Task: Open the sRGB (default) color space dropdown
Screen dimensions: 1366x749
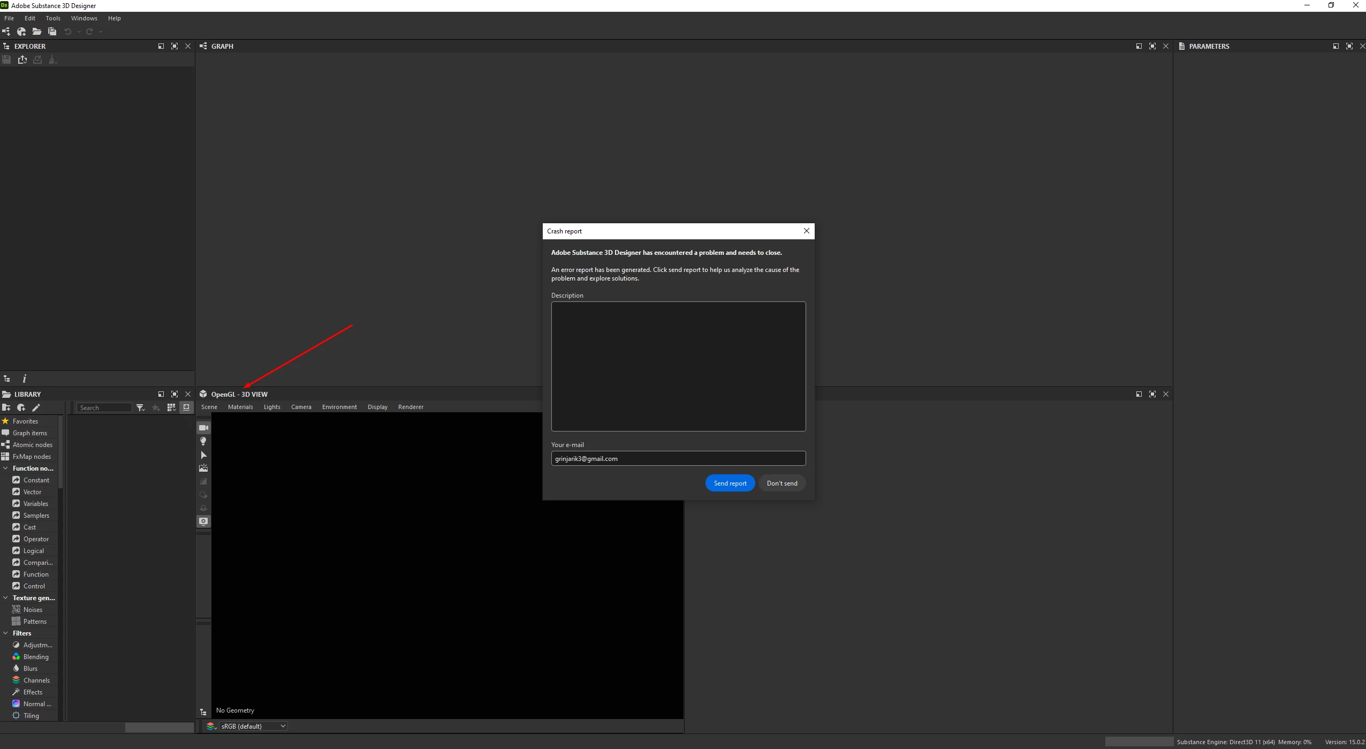Action: coord(254,727)
